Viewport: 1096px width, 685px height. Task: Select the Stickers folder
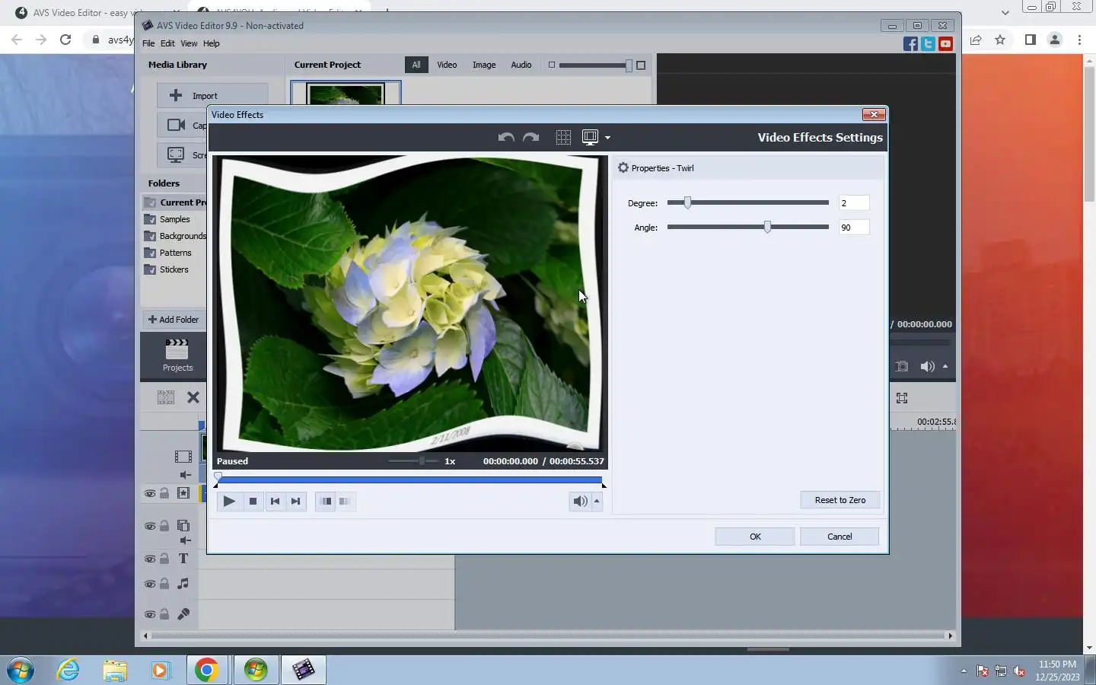tap(175, 269)
